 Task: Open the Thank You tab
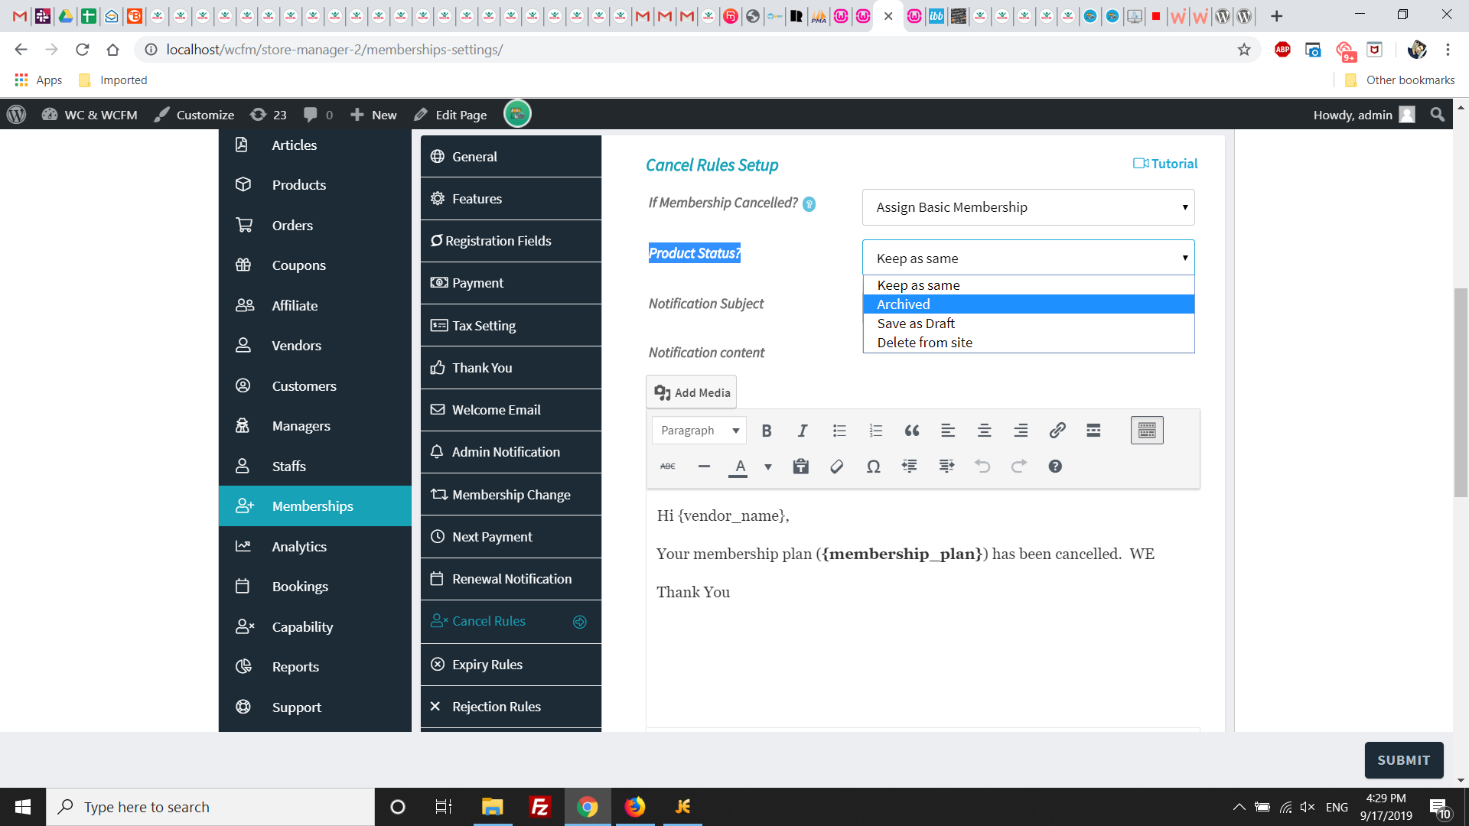point(511,368)
